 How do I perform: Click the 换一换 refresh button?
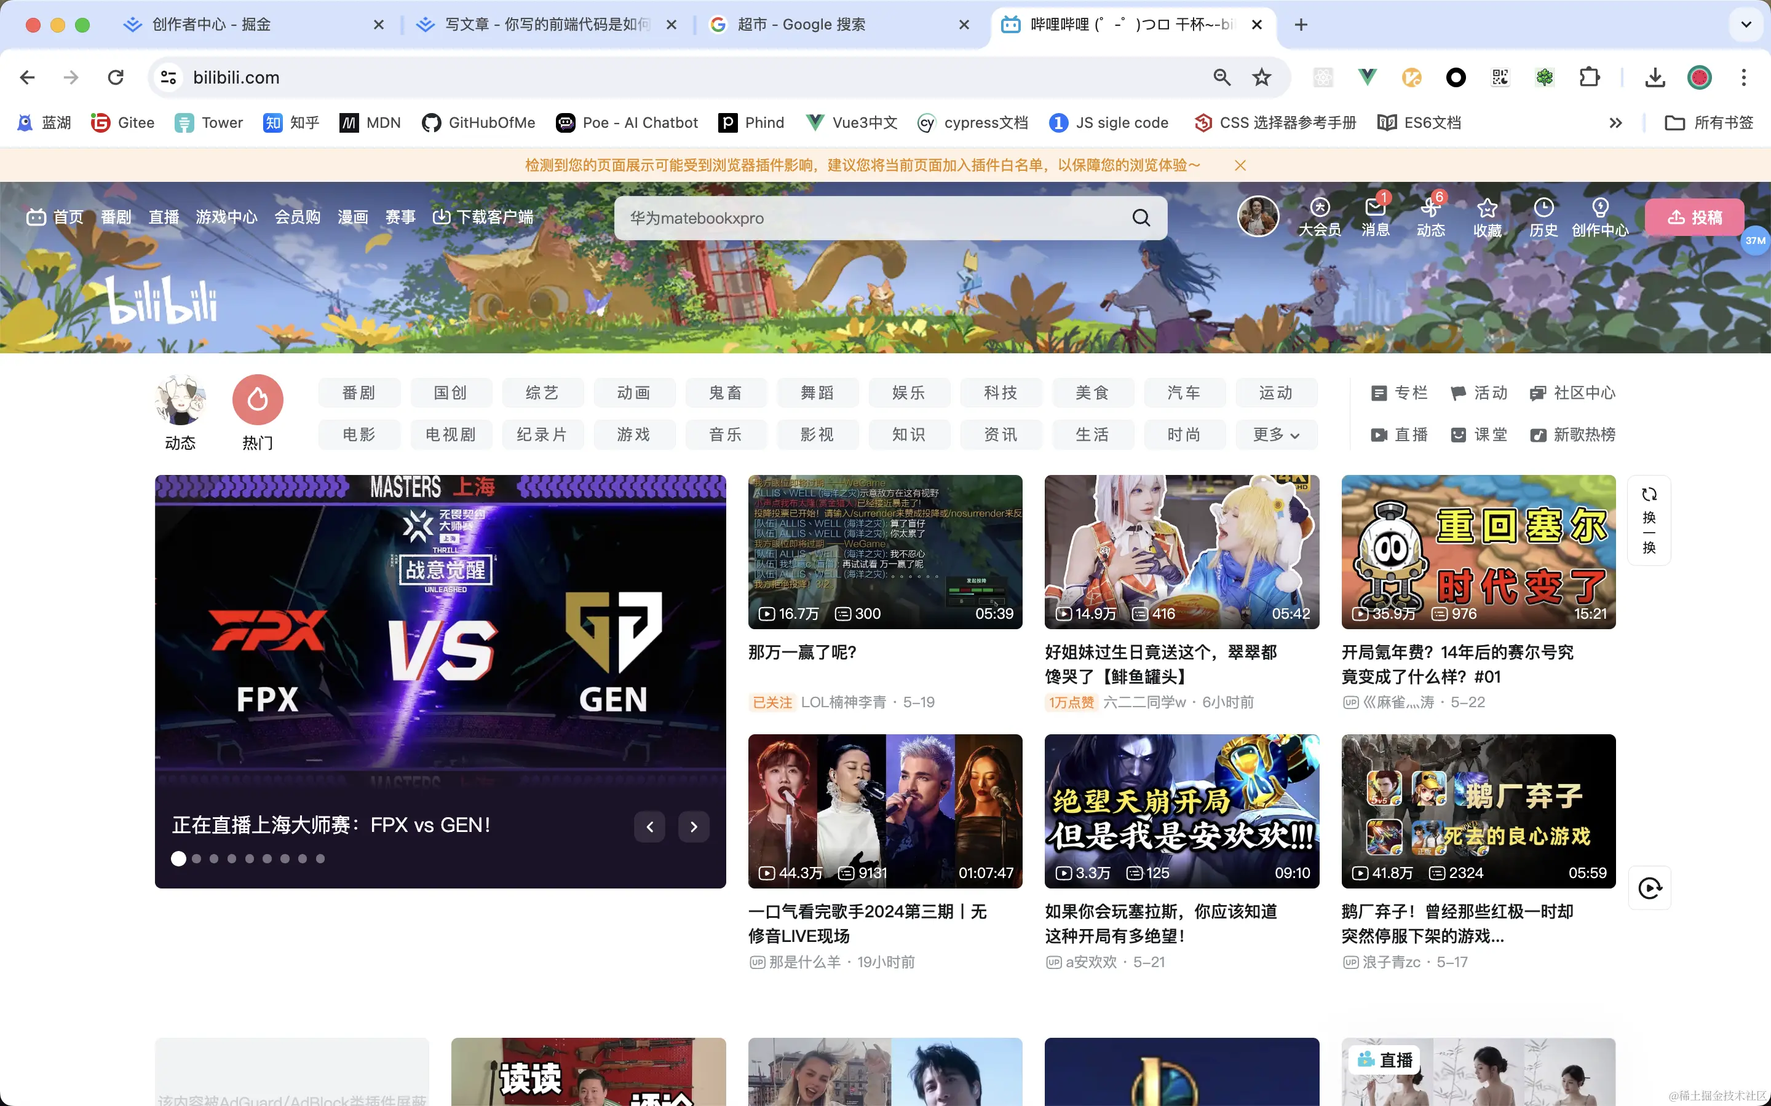(1649, 520)
